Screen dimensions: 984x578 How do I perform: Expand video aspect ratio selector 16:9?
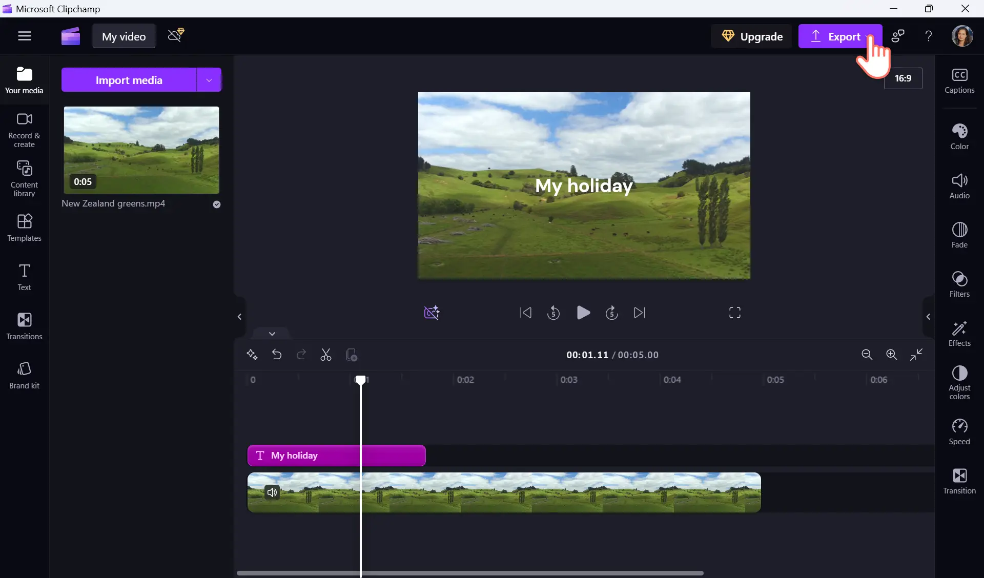903,78
